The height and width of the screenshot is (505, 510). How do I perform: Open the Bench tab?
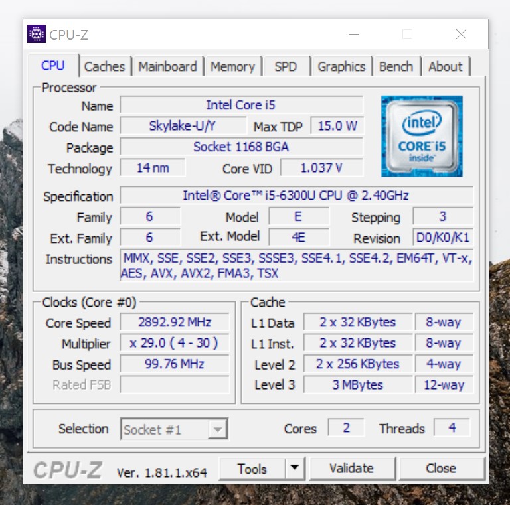(x=396, y=66)
